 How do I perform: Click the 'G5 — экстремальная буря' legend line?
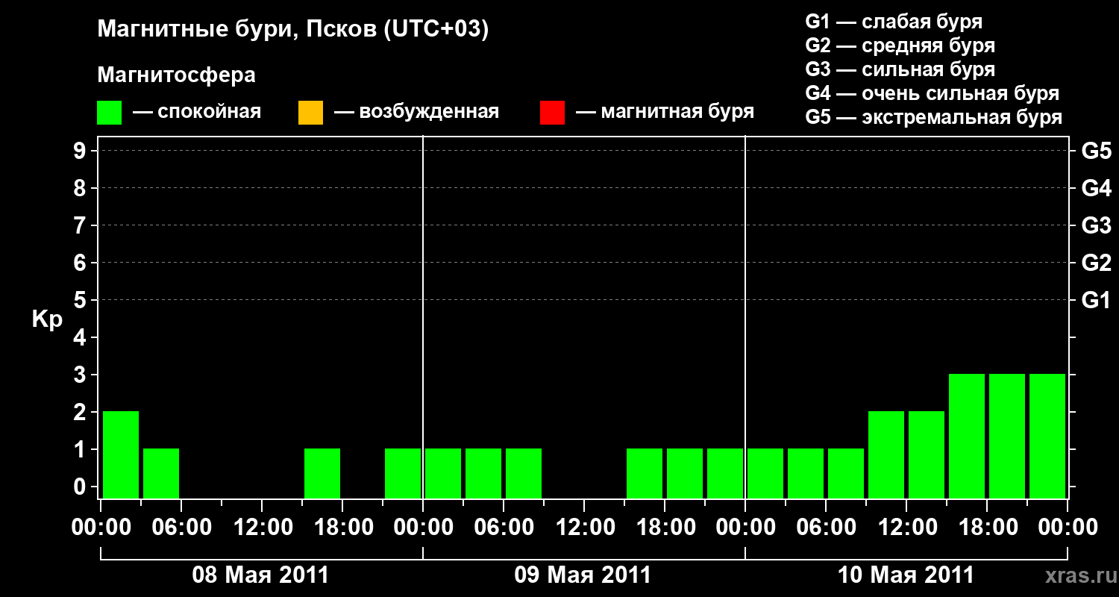click(934, 117)
